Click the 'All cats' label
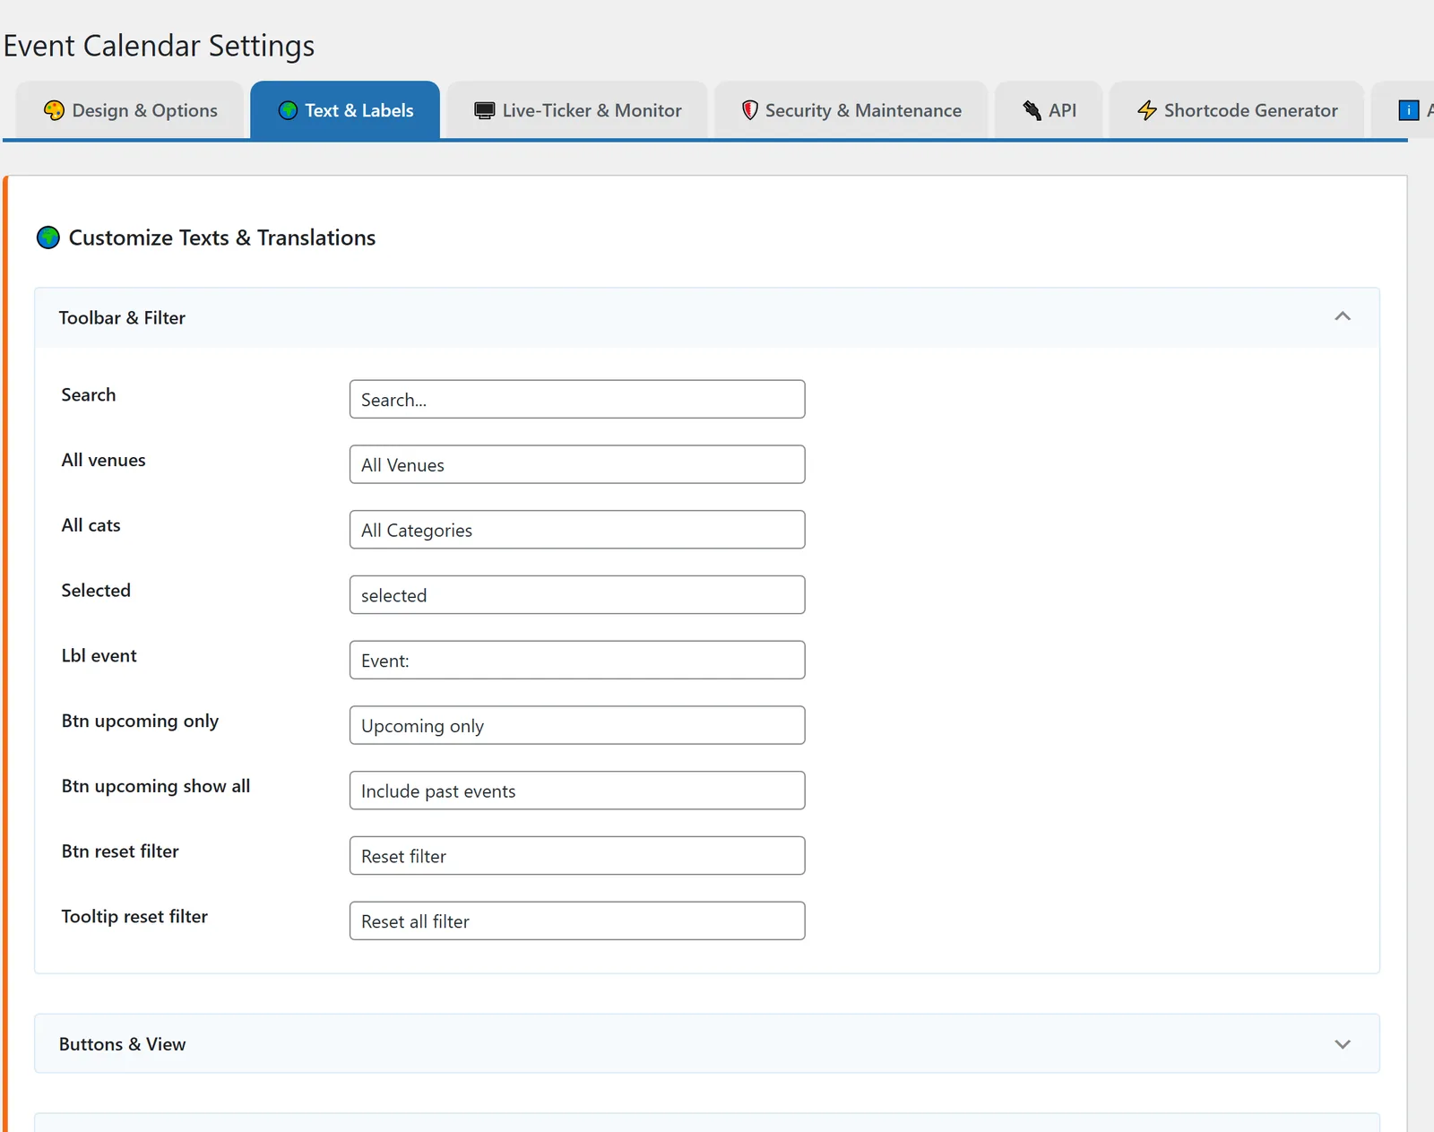Screen dimensions: 1434x1132 (91, 525)
